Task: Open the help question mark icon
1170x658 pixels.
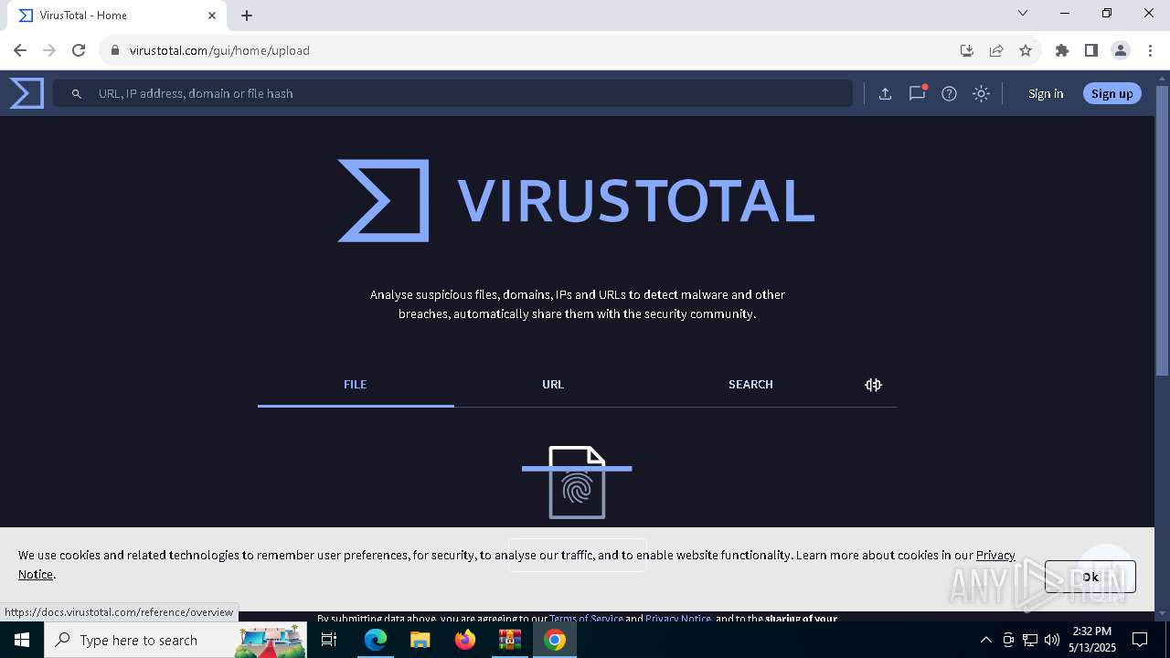Action: (x=949, y=93)
